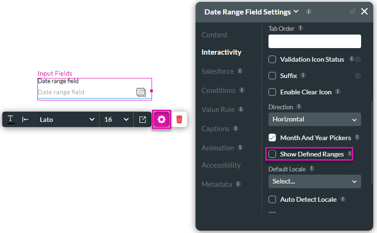This screenshot has width=377, height=233.
Task: Open the Direction dropdown set to Horizontal
Action: pos(314,120)
